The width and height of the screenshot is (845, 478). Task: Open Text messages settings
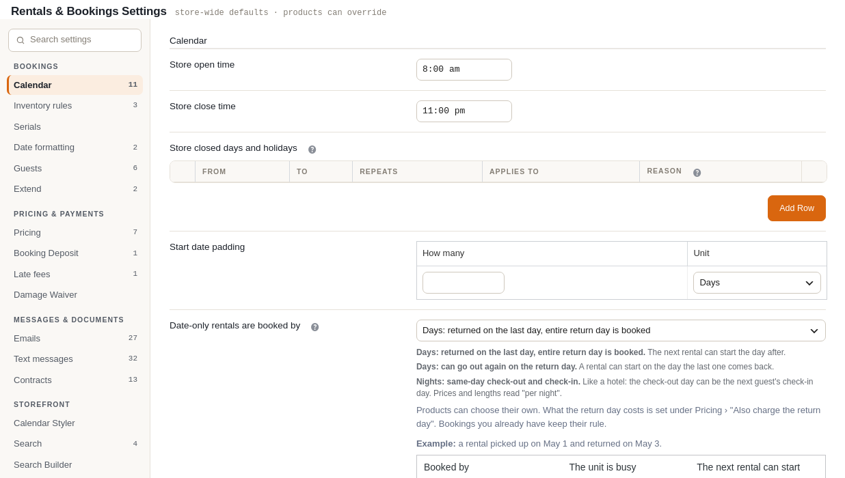75,358
